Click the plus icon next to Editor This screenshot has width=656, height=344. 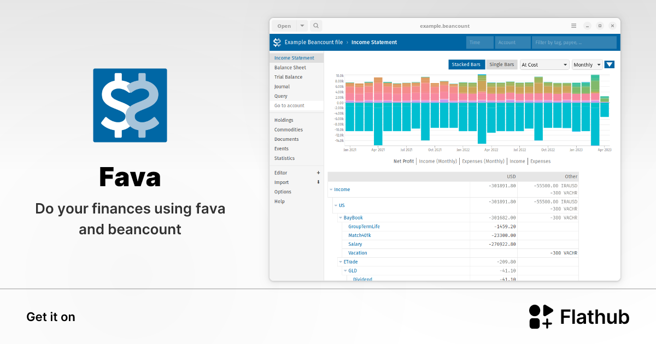[x=317, y=173]
